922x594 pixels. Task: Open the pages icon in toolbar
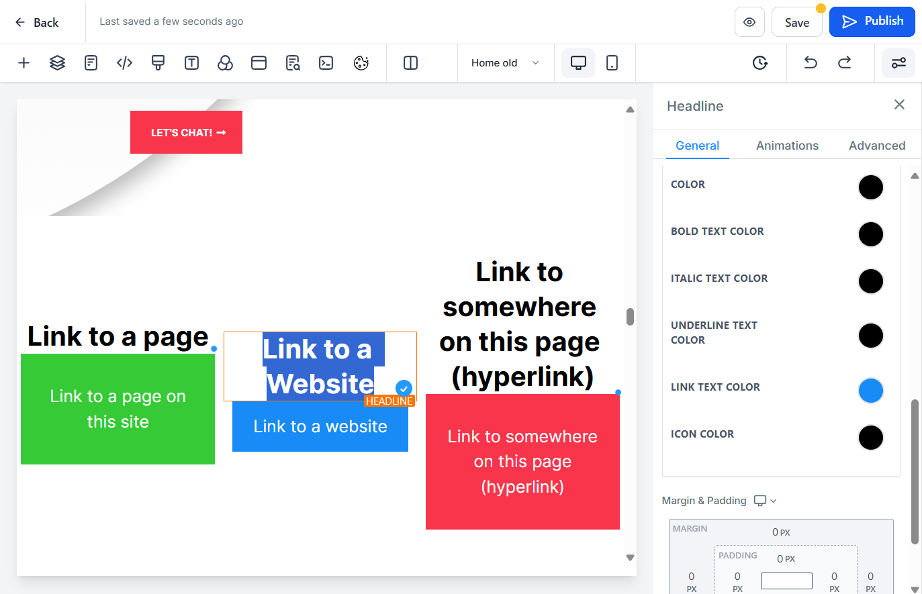click(x=91, y=63)
